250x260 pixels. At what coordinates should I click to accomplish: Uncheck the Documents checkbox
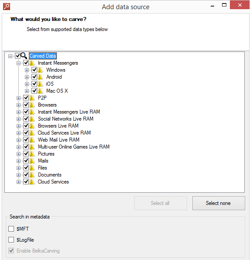click(x=26, y=174)
